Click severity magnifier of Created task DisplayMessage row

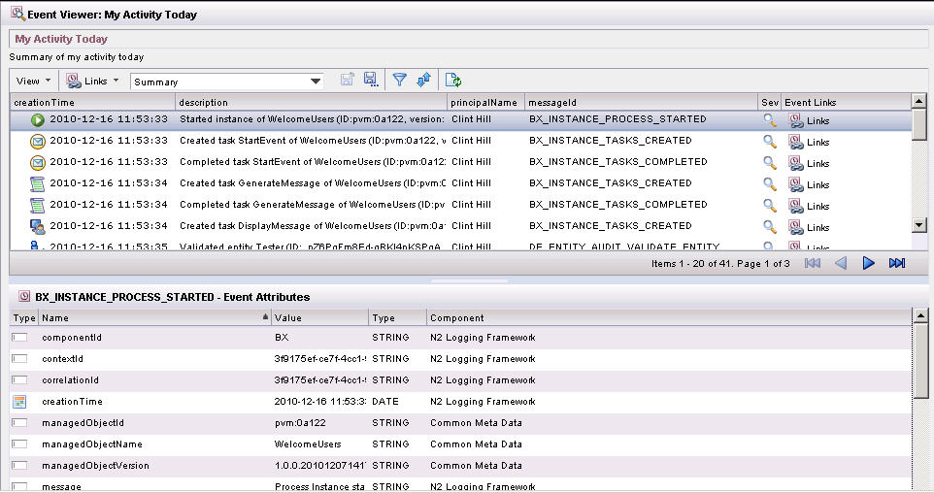tap(770, 227)
